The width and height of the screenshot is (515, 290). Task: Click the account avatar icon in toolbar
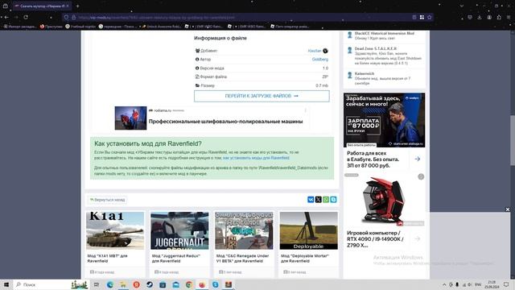coord(489,18)
